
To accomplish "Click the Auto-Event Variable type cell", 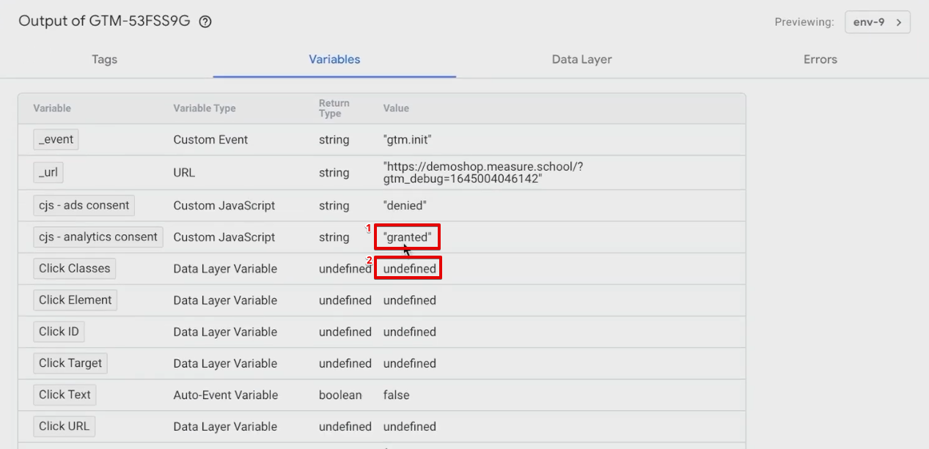I will [x=226, y=395].
